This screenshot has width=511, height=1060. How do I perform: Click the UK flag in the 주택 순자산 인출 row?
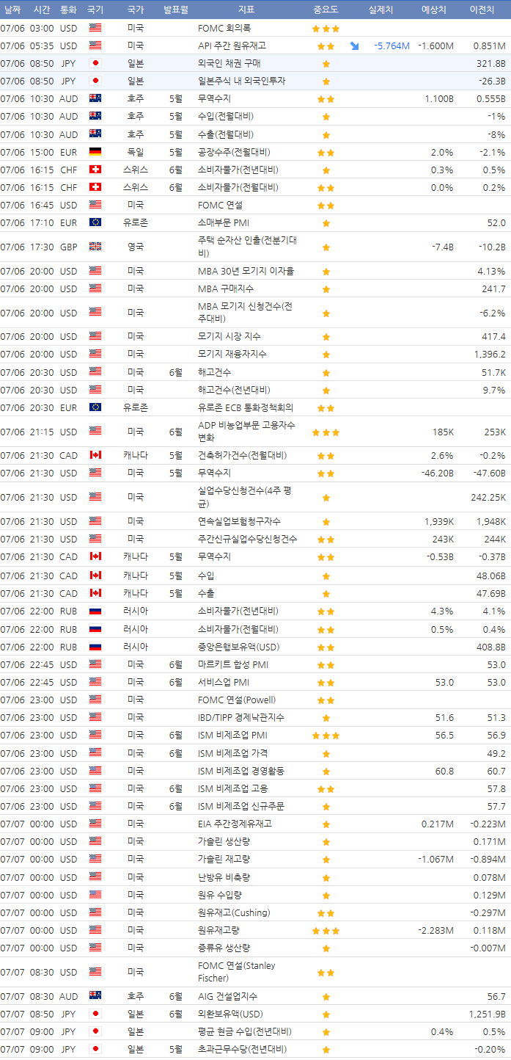click(95, 247)
